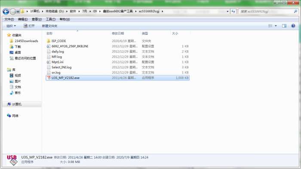Click the search magnifier icon
The height and width of the screenshot is (169, 301).
pos(295,12)
